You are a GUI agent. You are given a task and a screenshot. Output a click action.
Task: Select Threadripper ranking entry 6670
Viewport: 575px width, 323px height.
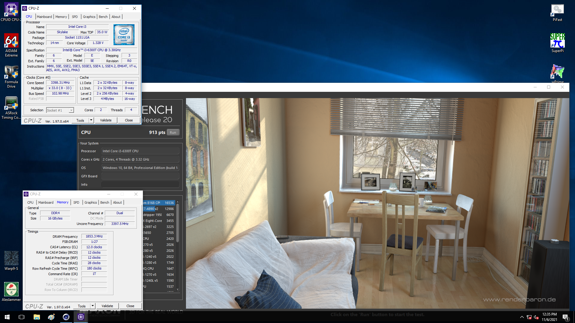pyautogui.click(x=159, y=215)
